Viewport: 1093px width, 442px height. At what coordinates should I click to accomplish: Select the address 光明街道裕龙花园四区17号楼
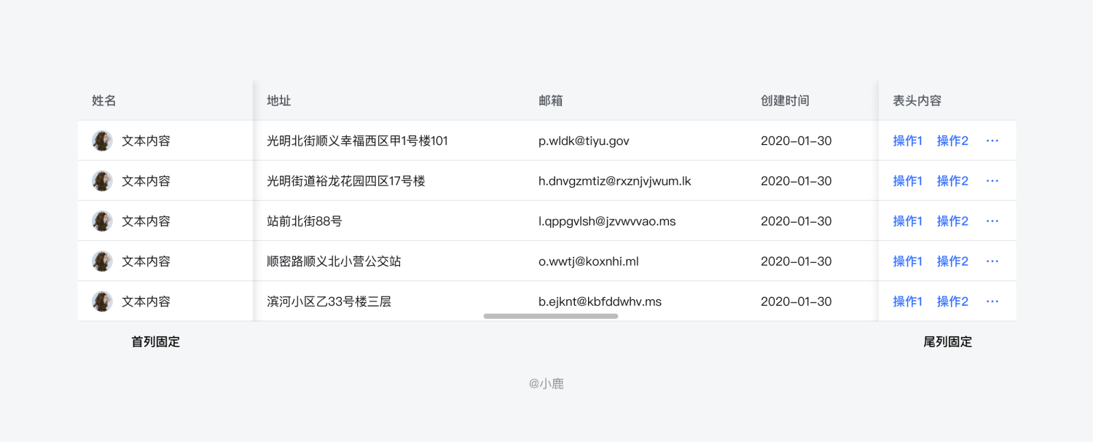(346, 181)
